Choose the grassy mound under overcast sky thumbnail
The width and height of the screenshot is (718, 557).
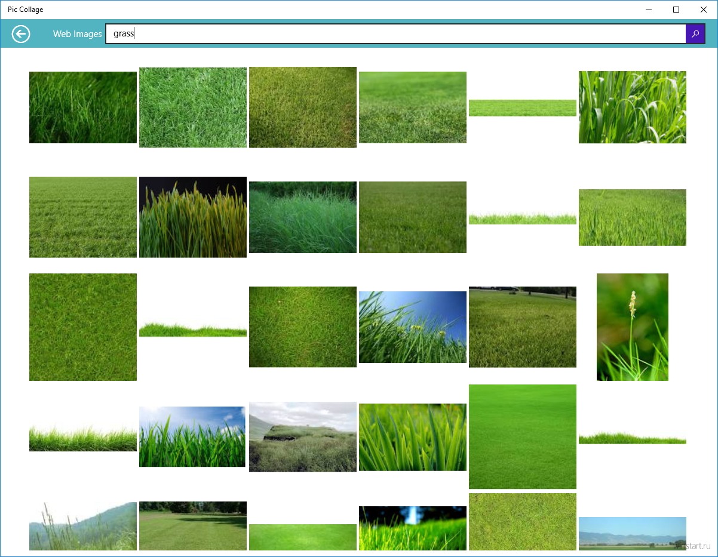pos(303,437)
